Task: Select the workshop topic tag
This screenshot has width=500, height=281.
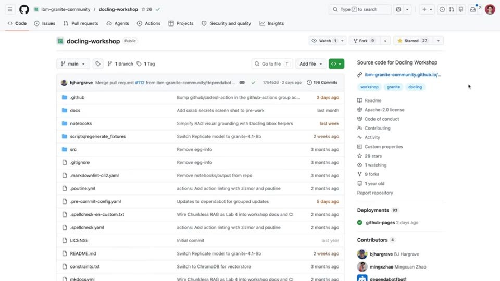Action: (369, 87)
